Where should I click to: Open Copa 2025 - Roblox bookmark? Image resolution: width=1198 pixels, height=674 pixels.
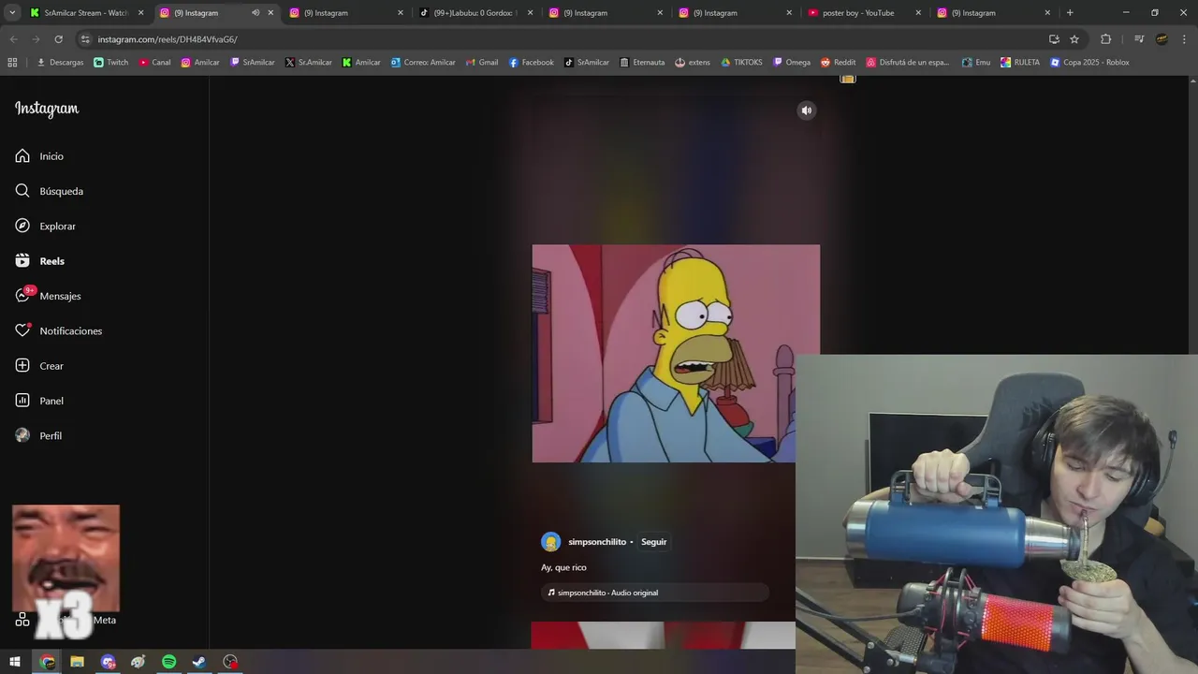(1089, 63)
